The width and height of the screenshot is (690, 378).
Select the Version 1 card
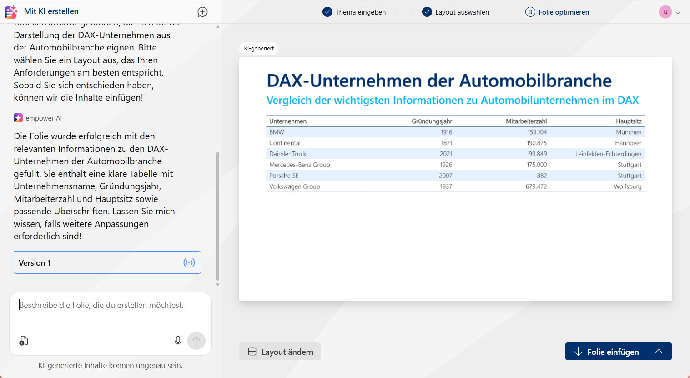point(107,262)
